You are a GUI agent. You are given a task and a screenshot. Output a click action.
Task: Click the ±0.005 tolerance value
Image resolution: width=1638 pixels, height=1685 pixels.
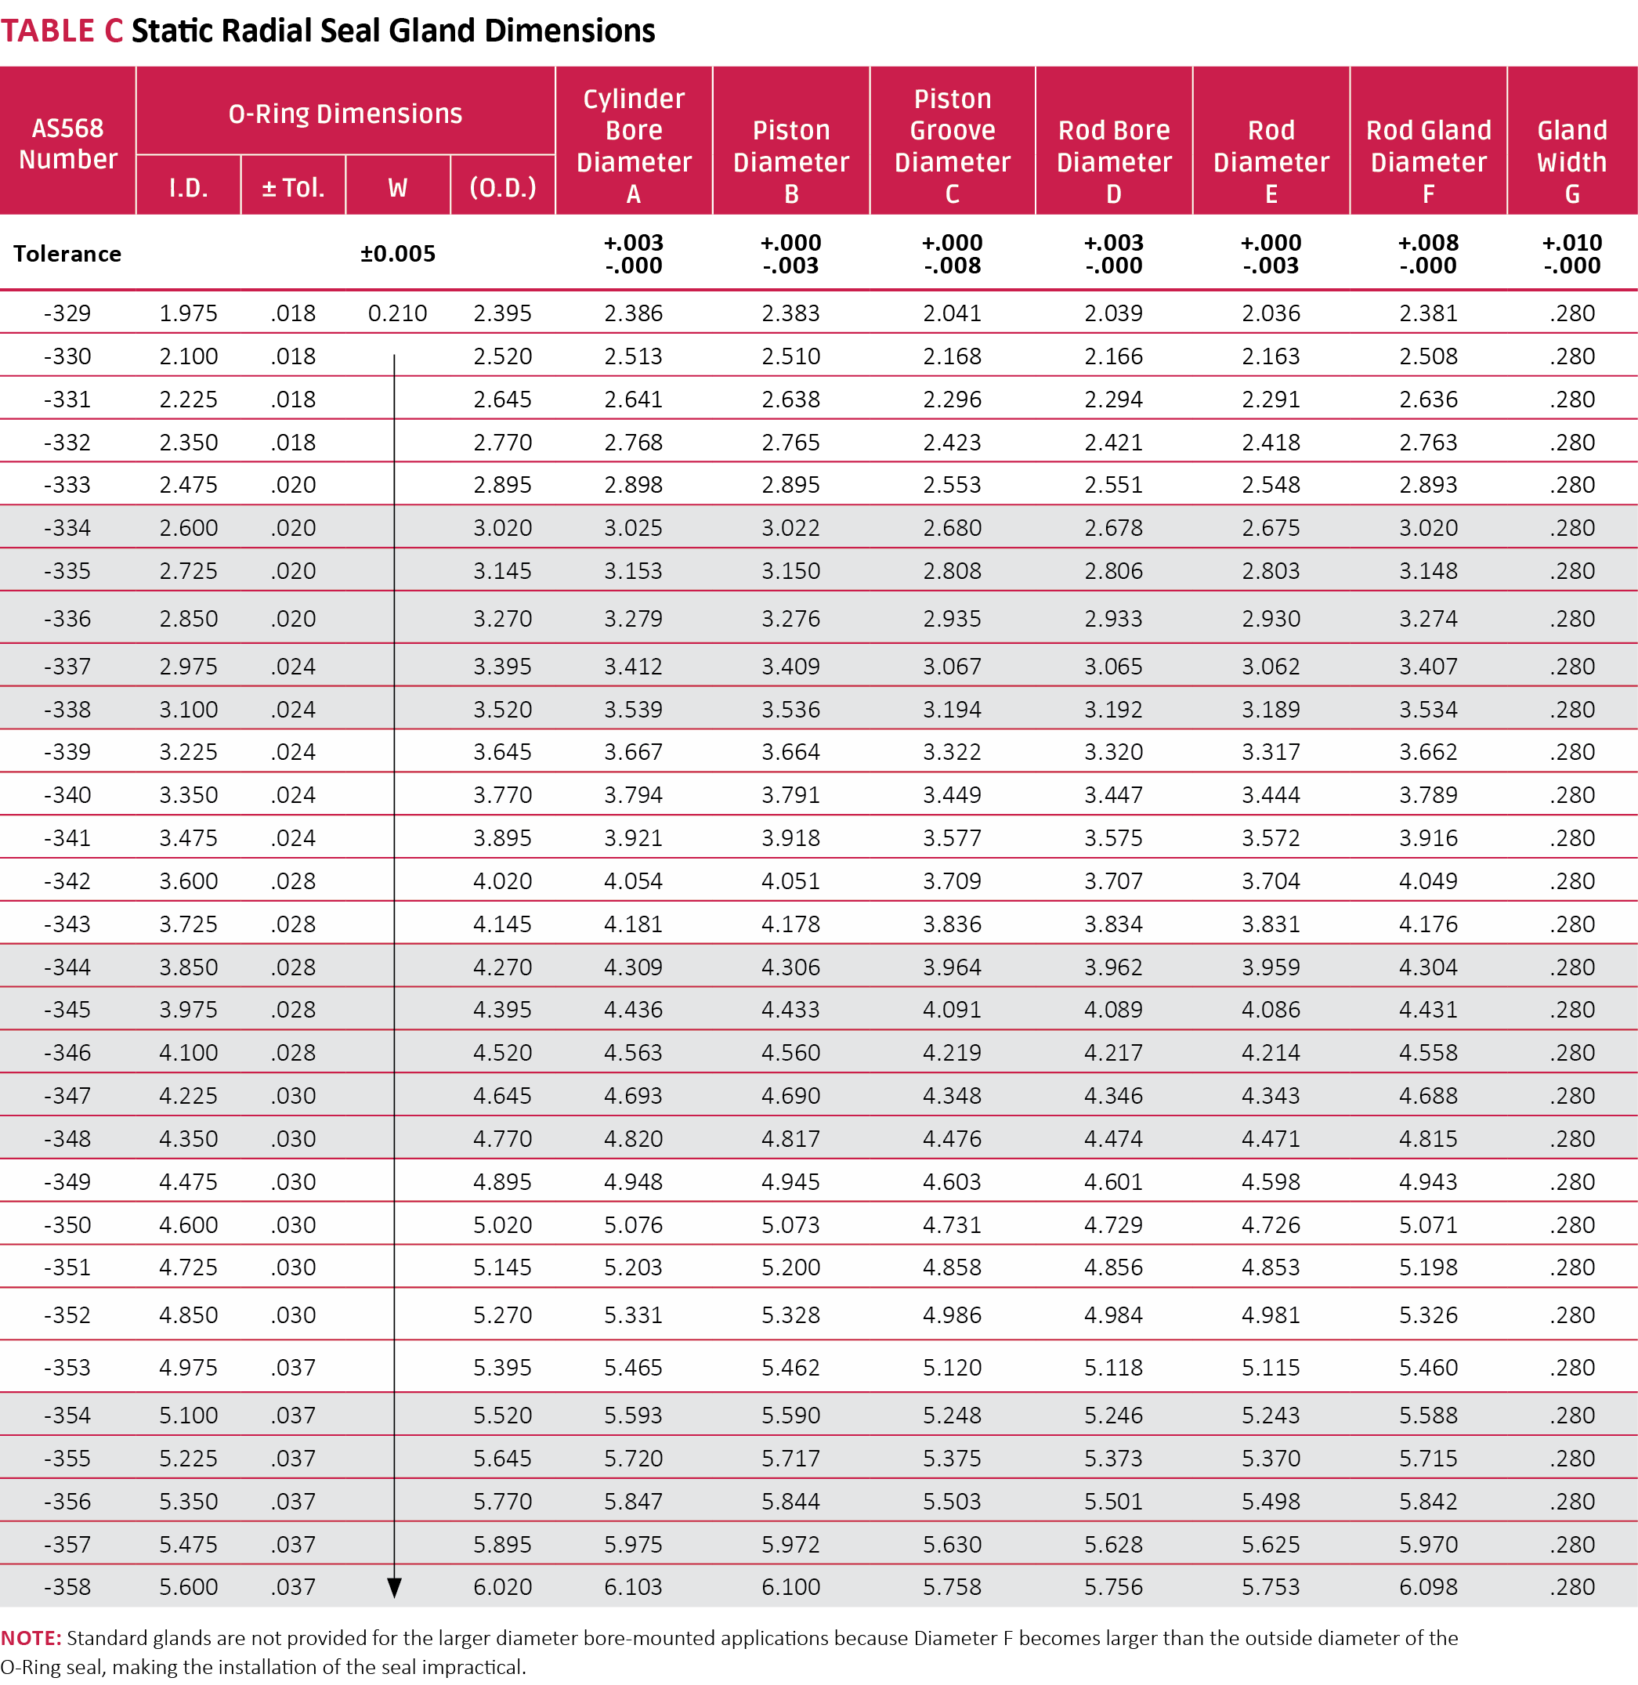click(397, 253)
